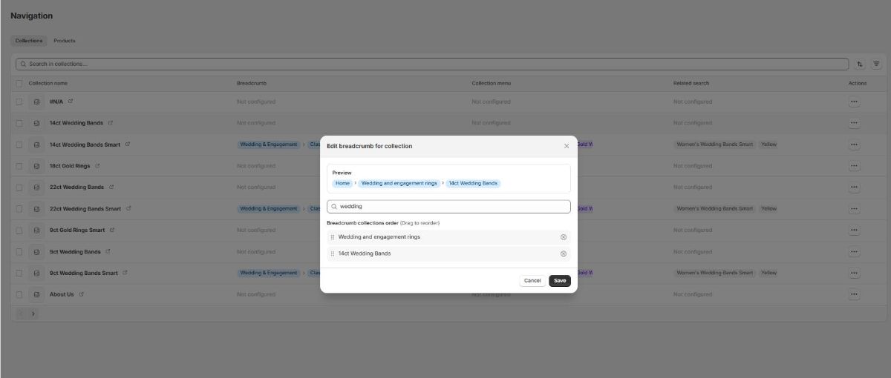Click the sort icon beside collections search
891x378 pixels.
[x=860, y=64]
